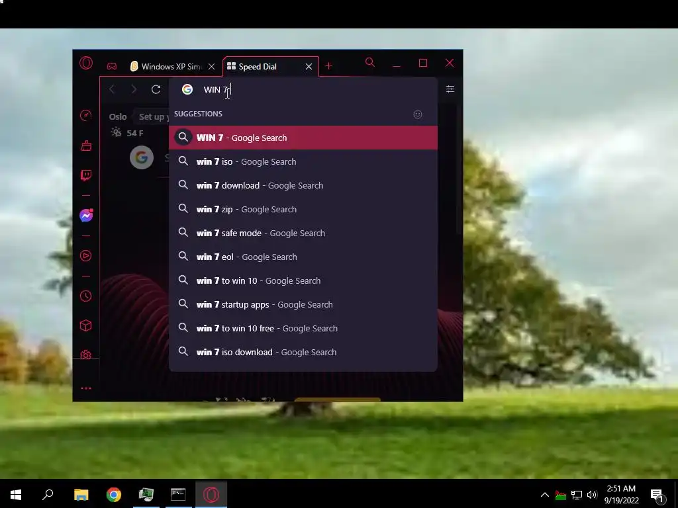Click the smiley feedback icon in suggestions
The image size is (678, 508).
pos(417,114)
